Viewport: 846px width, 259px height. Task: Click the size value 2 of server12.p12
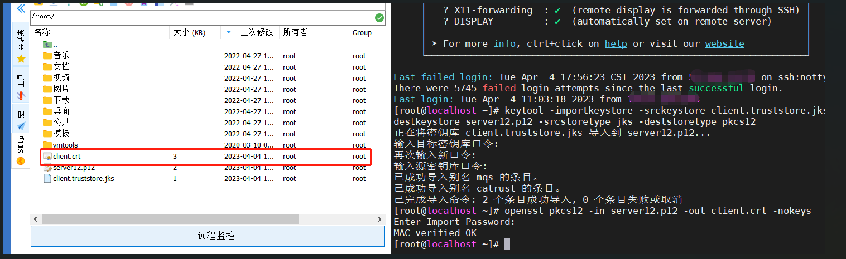pos(175,168)
